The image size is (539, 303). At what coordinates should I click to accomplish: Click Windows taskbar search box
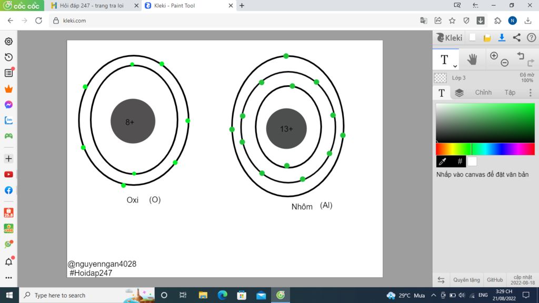87,295
